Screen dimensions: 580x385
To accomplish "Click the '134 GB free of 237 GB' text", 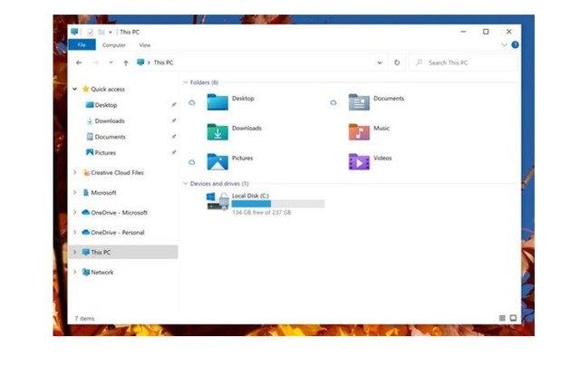I will (262, 213).
